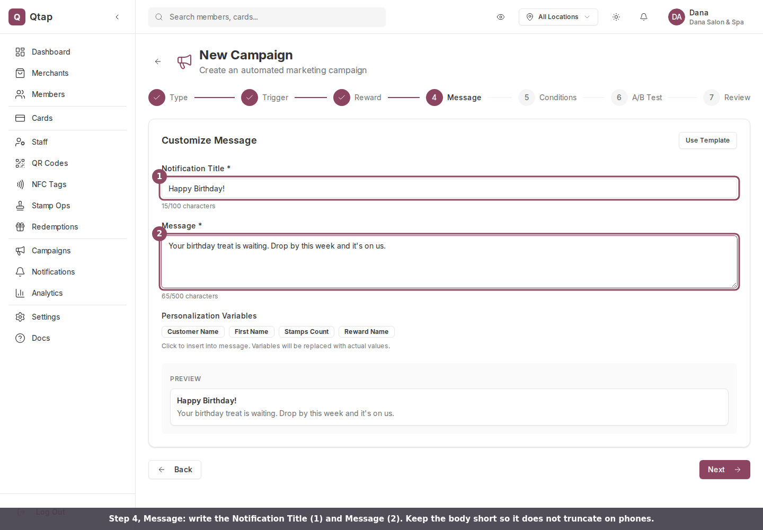Open the Docs help icon

[20, 338]
